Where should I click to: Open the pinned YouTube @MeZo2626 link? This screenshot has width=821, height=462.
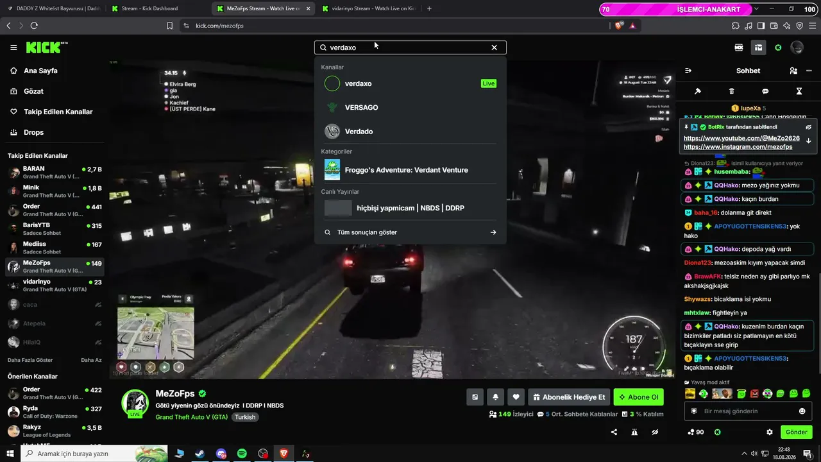point(741,138)
